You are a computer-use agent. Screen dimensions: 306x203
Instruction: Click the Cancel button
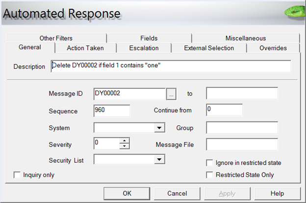point(177,193)
